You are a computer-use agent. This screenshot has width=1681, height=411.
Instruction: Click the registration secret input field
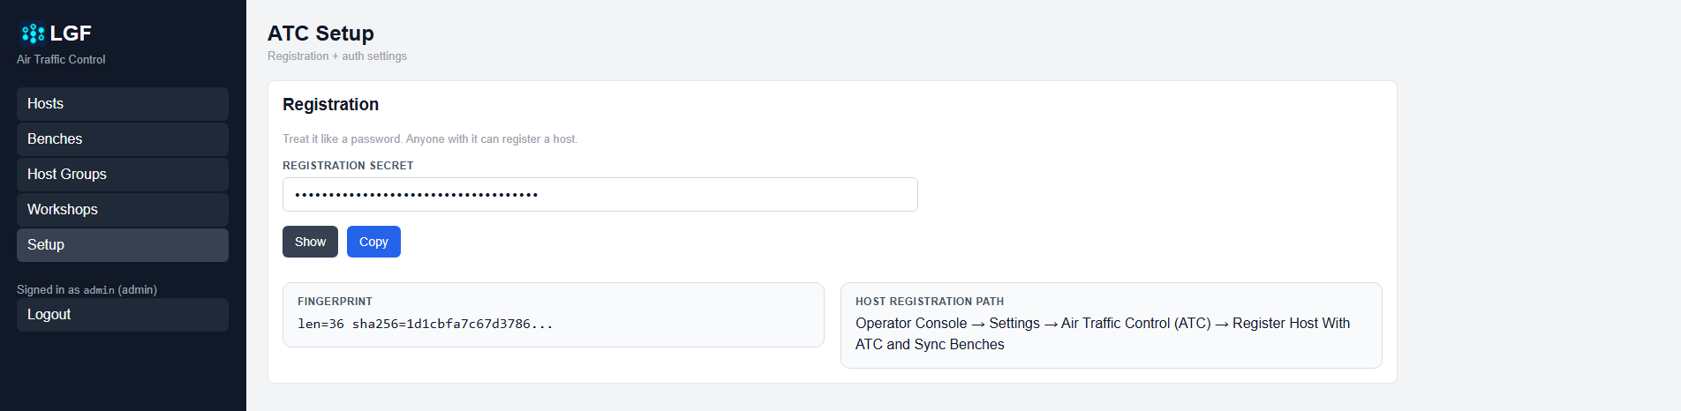point(600,195)
